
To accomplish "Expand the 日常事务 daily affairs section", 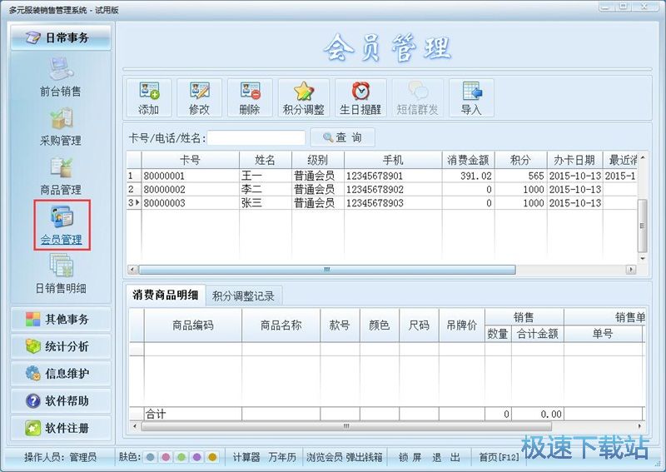I will tap(61, 37).
